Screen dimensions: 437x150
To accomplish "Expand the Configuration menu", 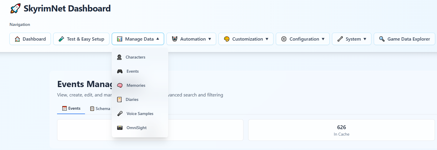I will 303,39.
